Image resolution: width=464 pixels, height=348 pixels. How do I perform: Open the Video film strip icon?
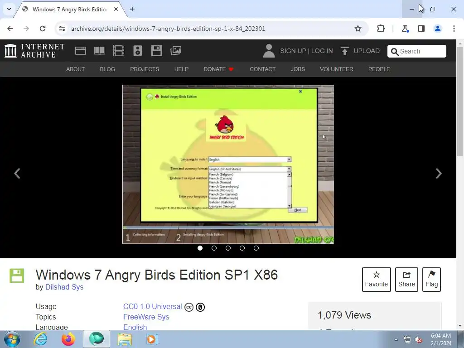[x=119, y=51]
